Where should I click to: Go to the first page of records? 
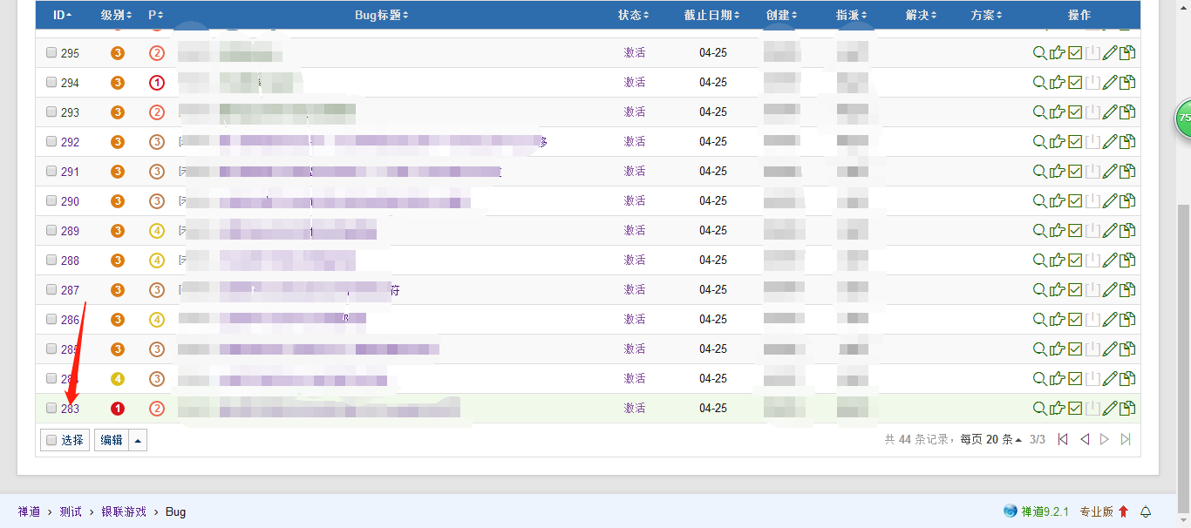point(1063,440)
